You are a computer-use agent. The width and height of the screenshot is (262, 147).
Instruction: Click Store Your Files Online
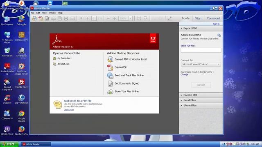(123, 91)
